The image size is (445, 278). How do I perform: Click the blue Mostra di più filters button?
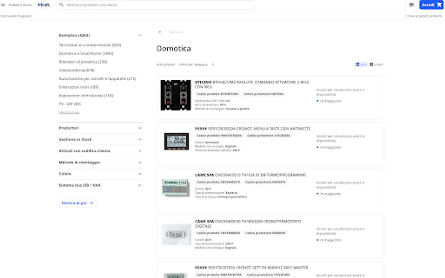(77, 203)
